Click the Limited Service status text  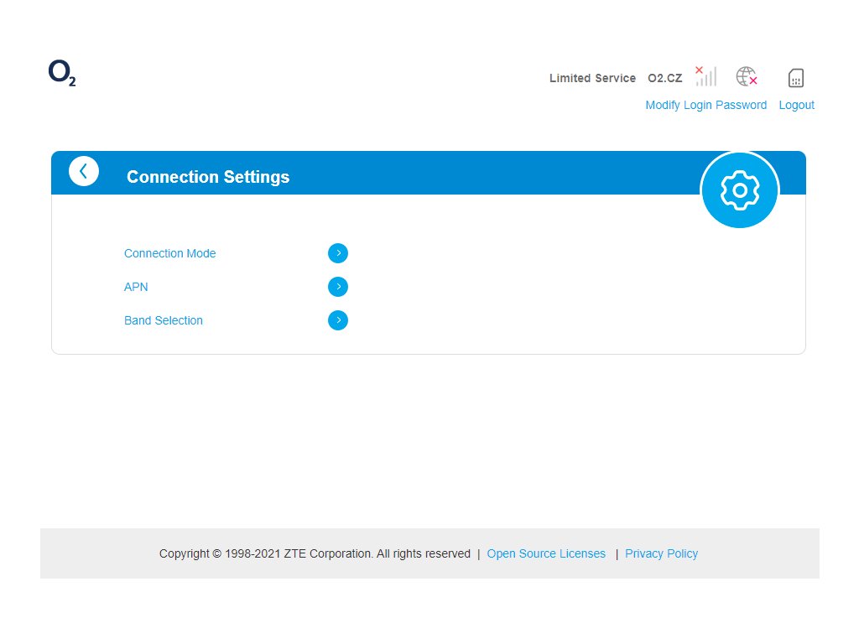pyautogui.click(x=592, y=78)
